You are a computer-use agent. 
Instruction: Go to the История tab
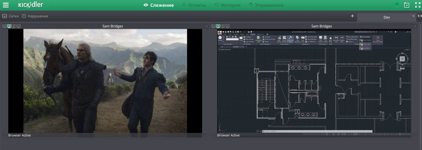click(228, 5)
